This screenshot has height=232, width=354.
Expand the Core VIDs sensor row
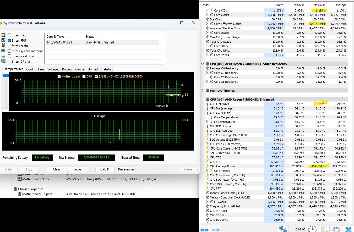(x=207, y=10)
